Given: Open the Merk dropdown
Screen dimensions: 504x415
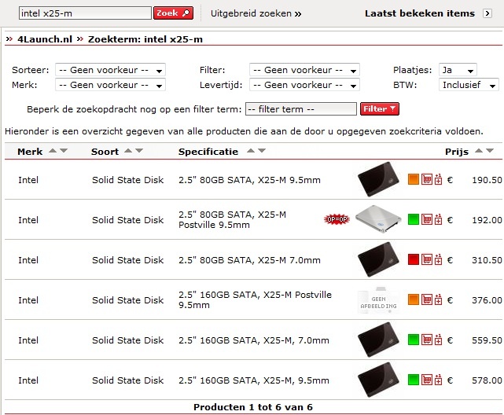Looking at the screenshot, I should pyautogui.click(x=110, y=85).
